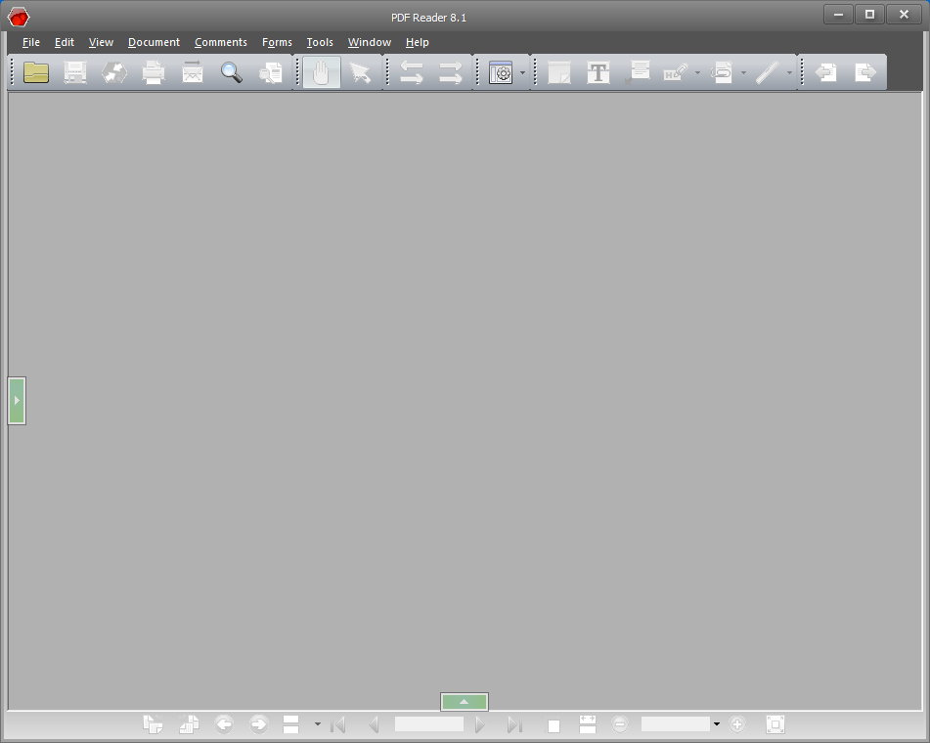Open the Document menu
The width and height of the screenshot is (930, 743).
click(x=154, y=42)
